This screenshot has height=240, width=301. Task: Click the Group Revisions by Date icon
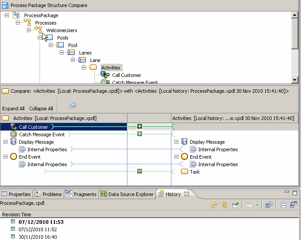tap(268, 205)
